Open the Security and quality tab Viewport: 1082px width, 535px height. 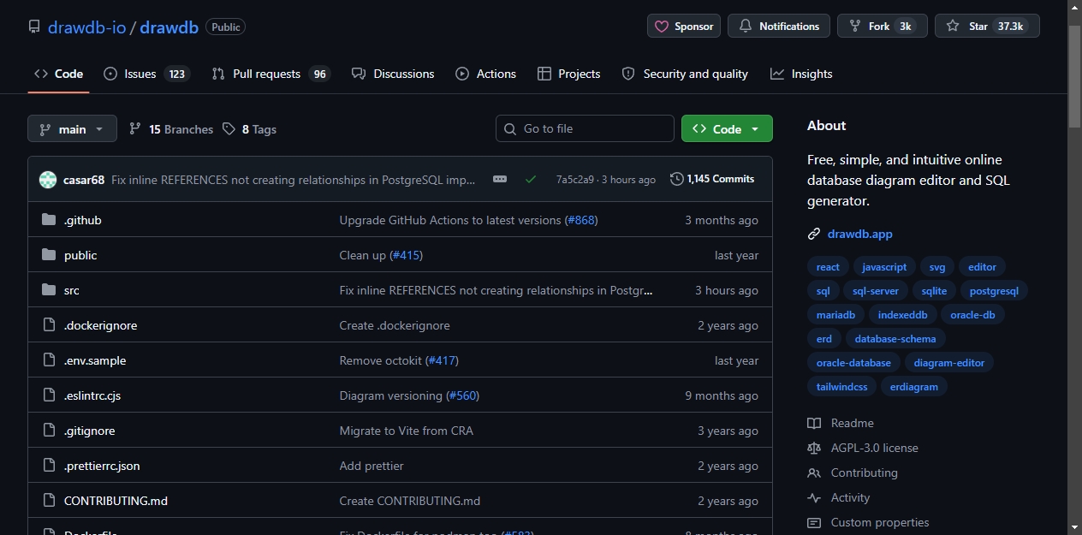[x=685, y=74]
